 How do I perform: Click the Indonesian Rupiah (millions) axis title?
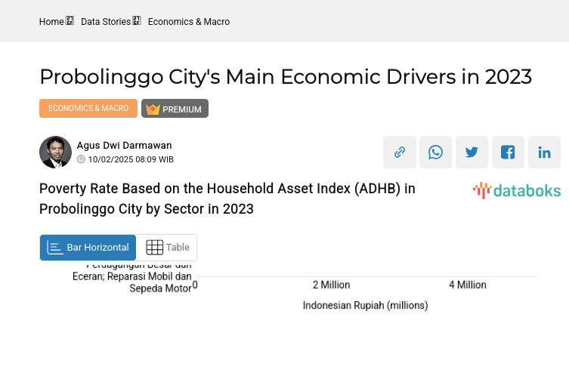click(366, 305)
